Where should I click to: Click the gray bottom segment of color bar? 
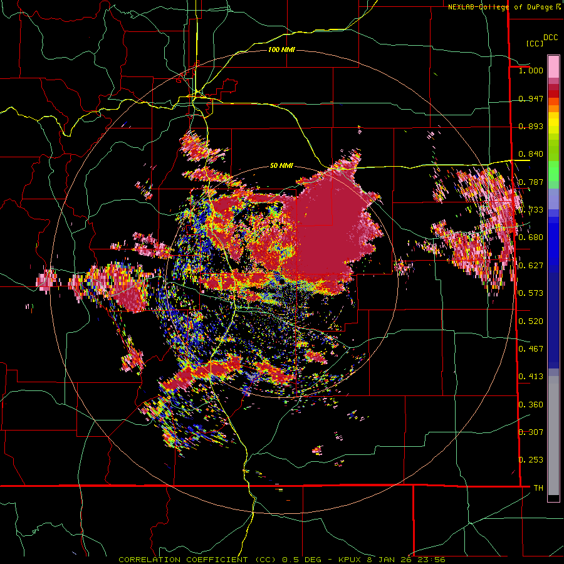click(x=553, y=436)
